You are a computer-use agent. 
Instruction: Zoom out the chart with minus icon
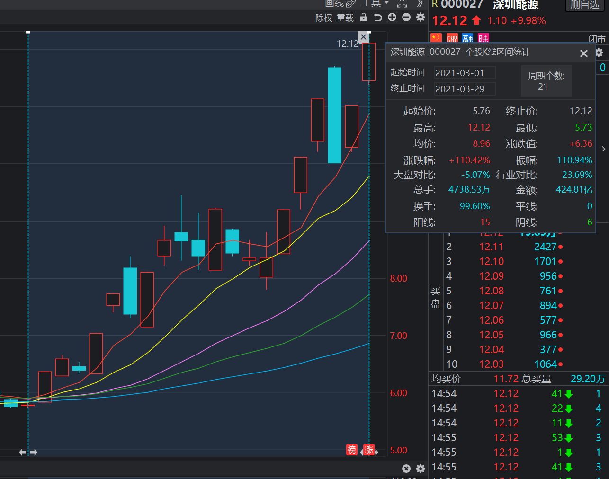click(x=406, y=18)
